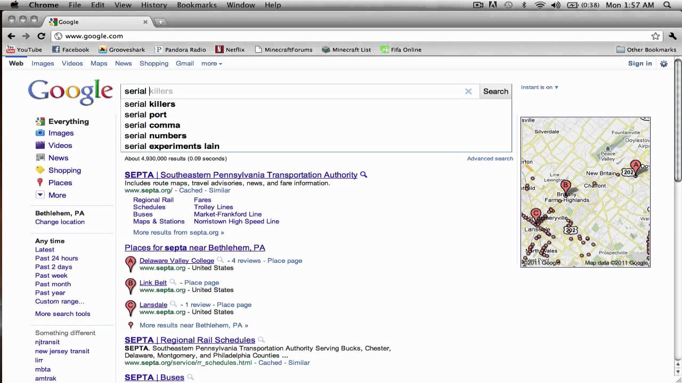Image resolution: width=682 pixels, height=383 pixels.
Task: Expand More search tools
Action: tap(63, 314)
